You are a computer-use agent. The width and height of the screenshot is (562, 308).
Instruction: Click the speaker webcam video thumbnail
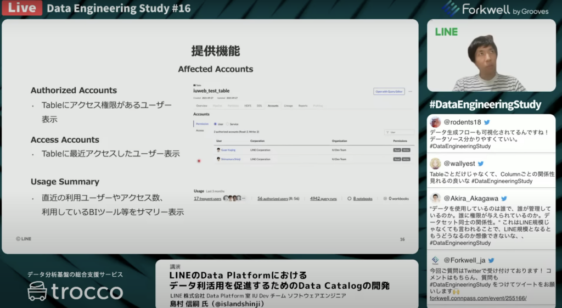(491, 55)
